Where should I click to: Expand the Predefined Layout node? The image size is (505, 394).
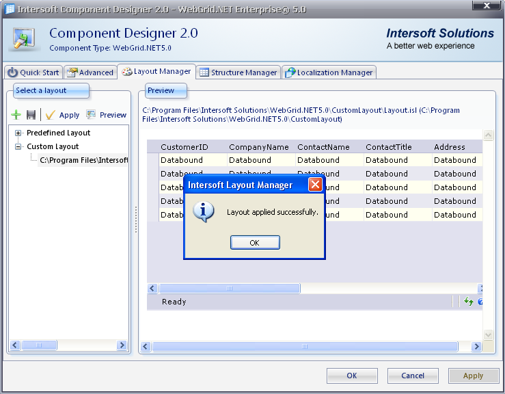pos(18,133)
